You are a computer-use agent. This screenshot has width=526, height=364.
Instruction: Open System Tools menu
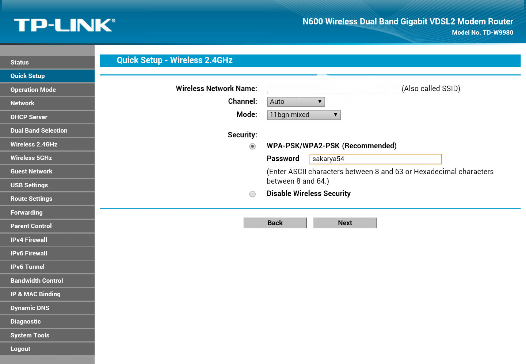coord(47,335)
